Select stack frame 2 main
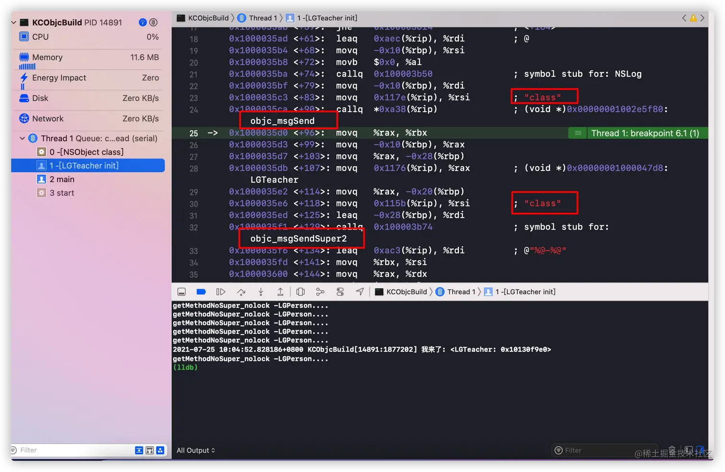The height and width of the screenshot is (472, 725). click(89, 179)
